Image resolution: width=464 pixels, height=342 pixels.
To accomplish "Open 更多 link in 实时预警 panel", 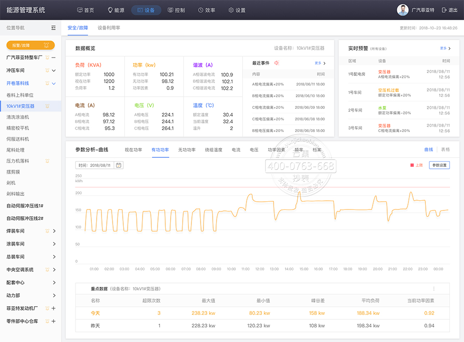I will point(445,48).
